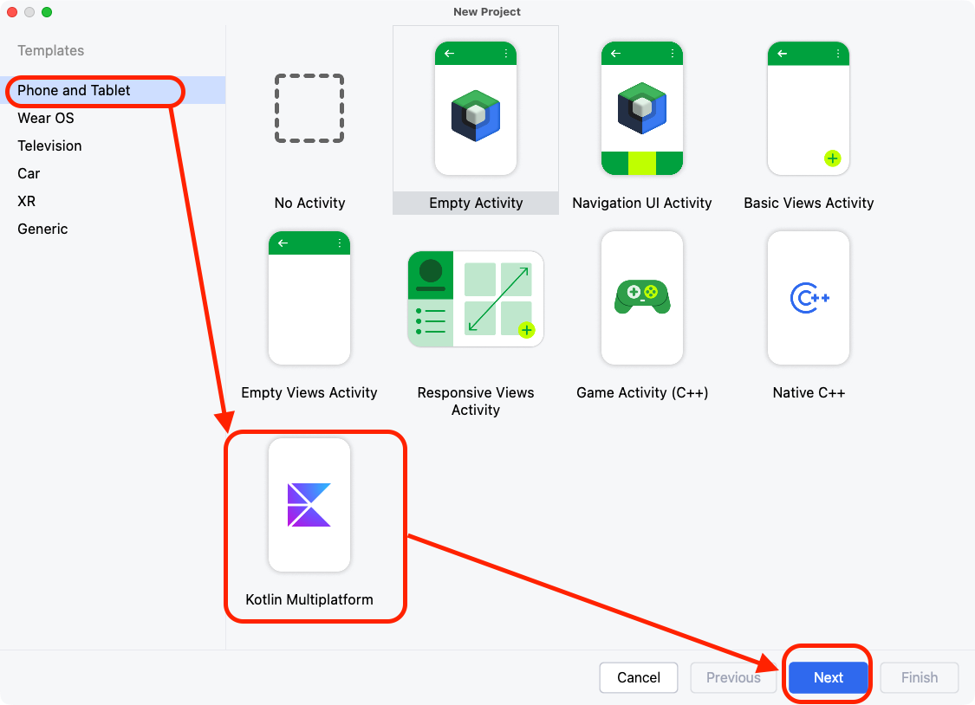The height and width of the screenshot is (705, 975).
Task: Click the Empty Activity label text
Action: [476, 203]
